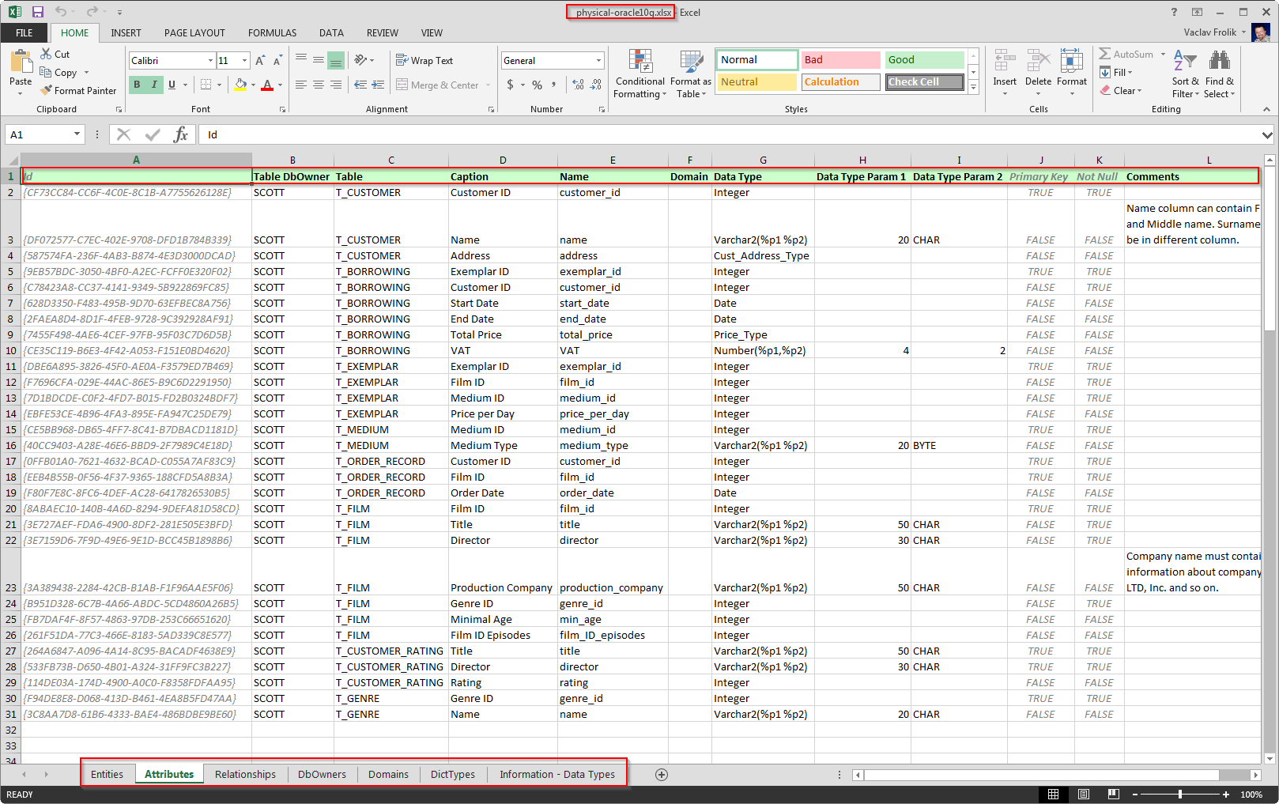Switch to the Relationships sheet tab

(245, 774)
